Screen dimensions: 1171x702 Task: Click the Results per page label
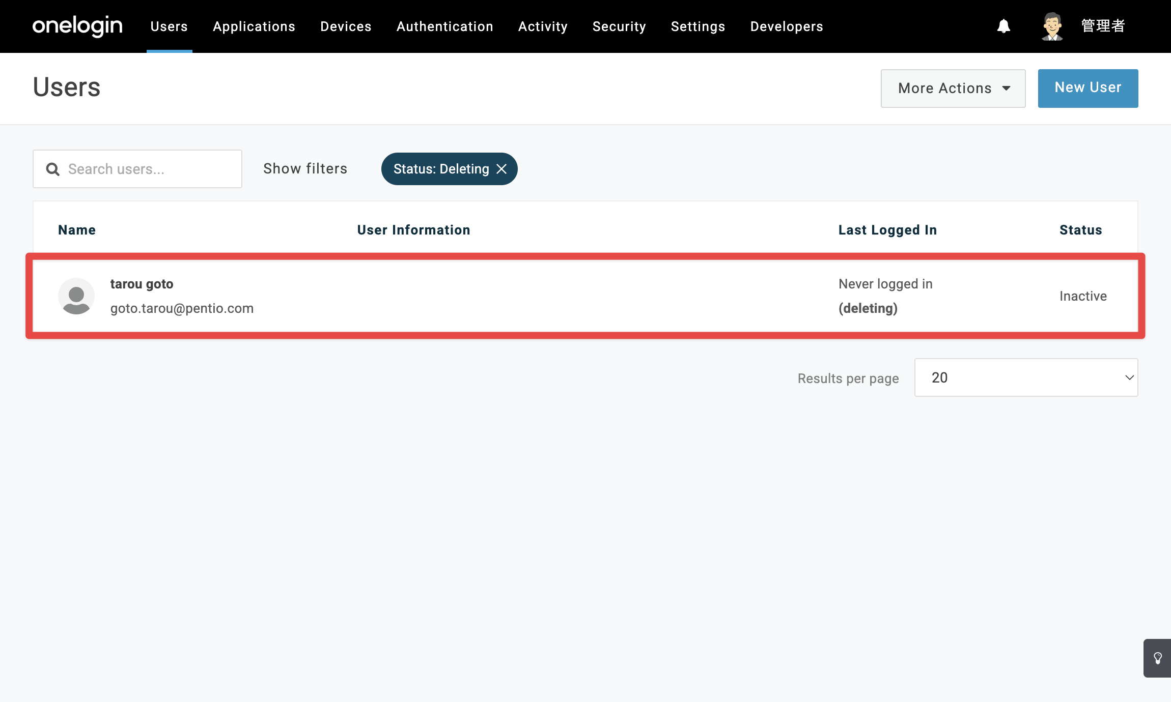(848, 378)
